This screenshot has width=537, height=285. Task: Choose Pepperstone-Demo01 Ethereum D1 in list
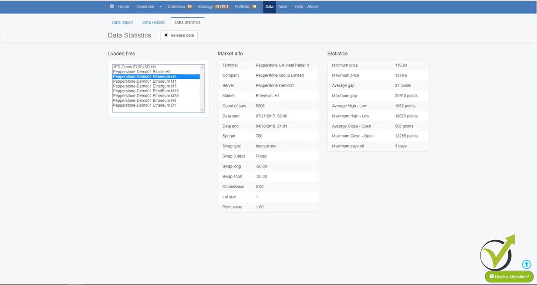(x=144, y=105)
